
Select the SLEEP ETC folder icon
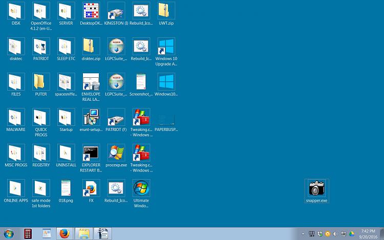[x=66, y=46]
